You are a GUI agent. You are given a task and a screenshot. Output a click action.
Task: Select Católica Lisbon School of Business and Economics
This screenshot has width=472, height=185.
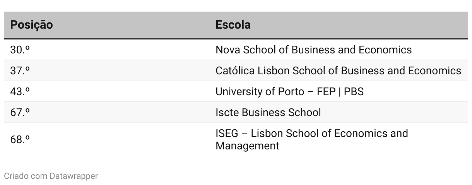coord(338,71)
